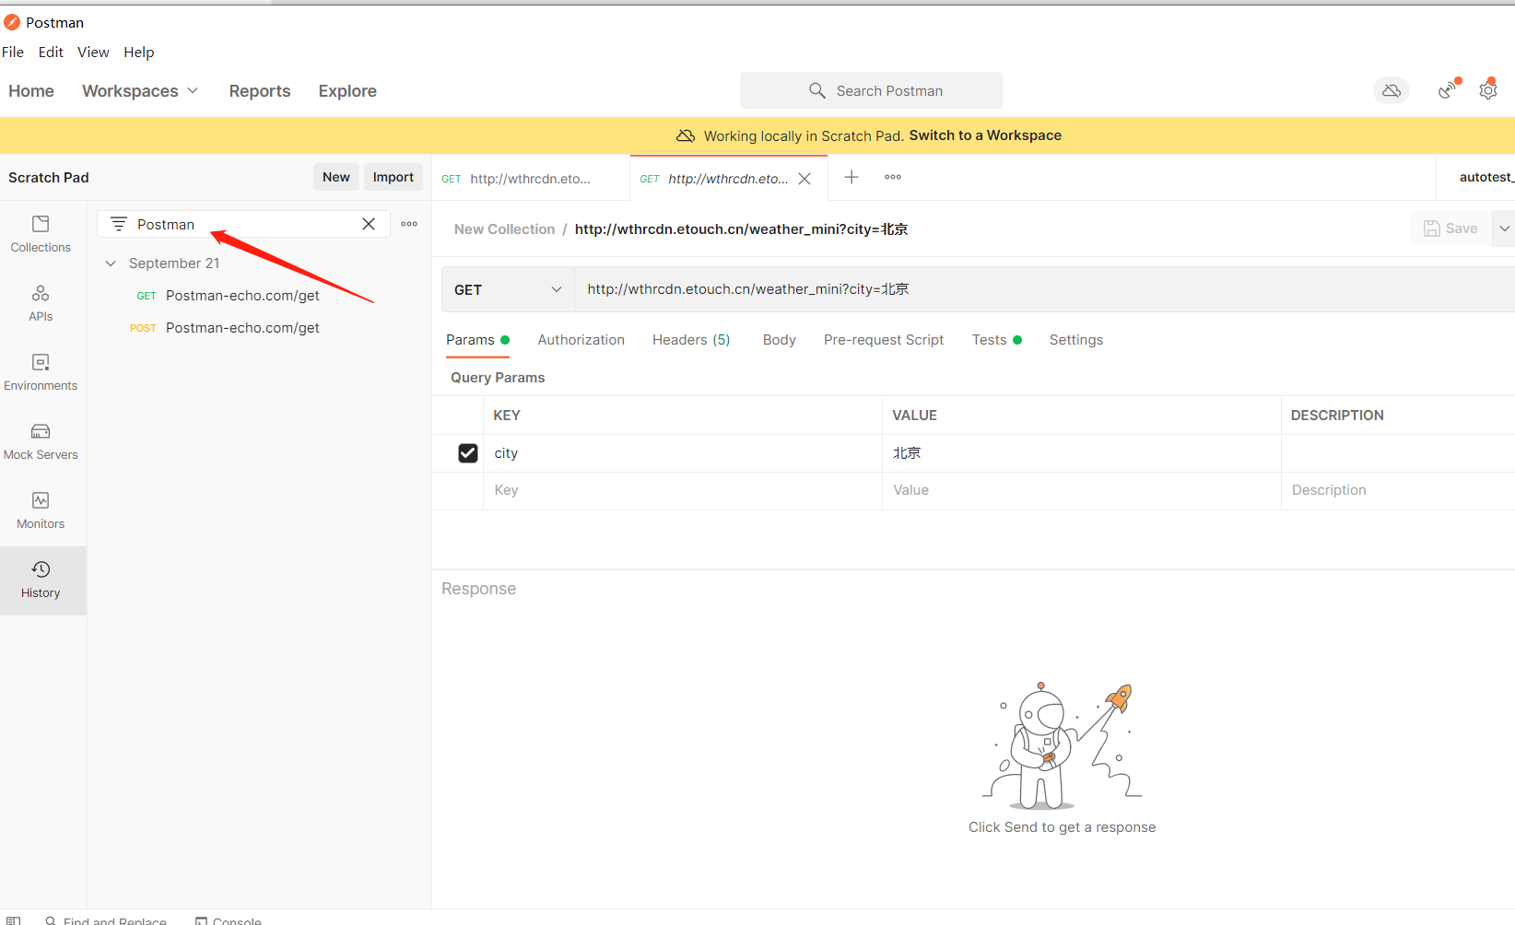Viewport: 1515px width, 925px height.
Task: Click the search magnifier icon
Action: pos(817,90)
